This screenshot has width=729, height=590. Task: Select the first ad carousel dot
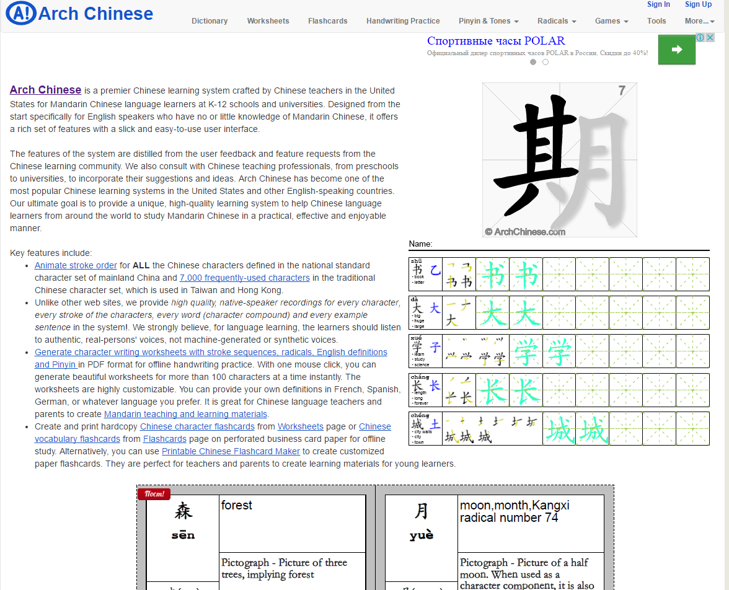coord(533,62)
